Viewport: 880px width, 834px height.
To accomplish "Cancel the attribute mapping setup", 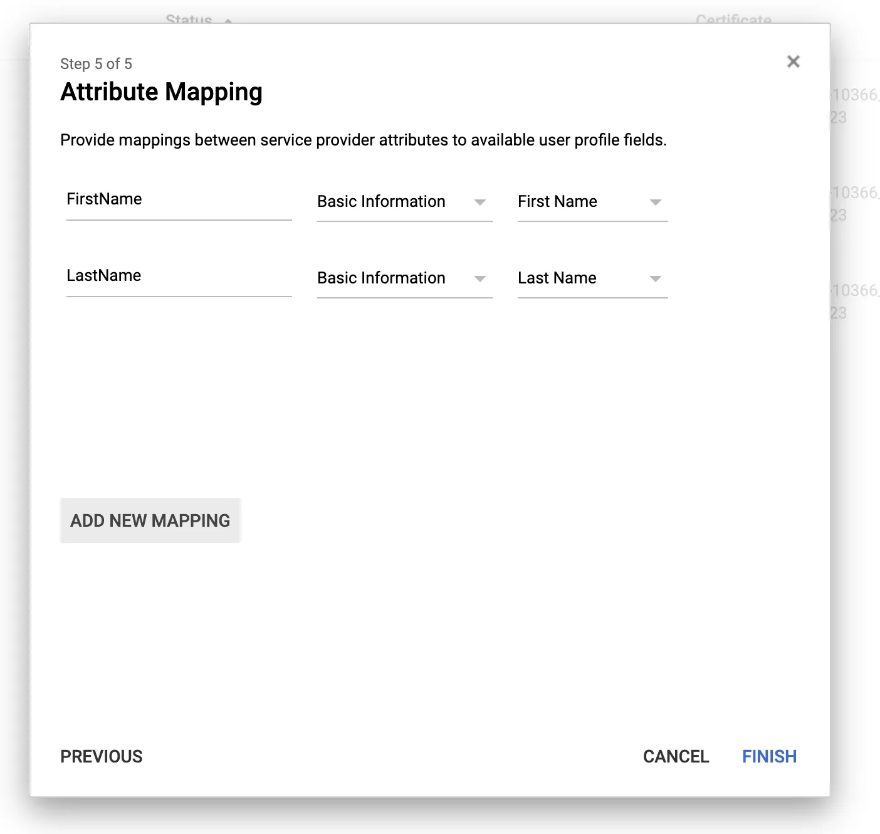I will point(676,756).
